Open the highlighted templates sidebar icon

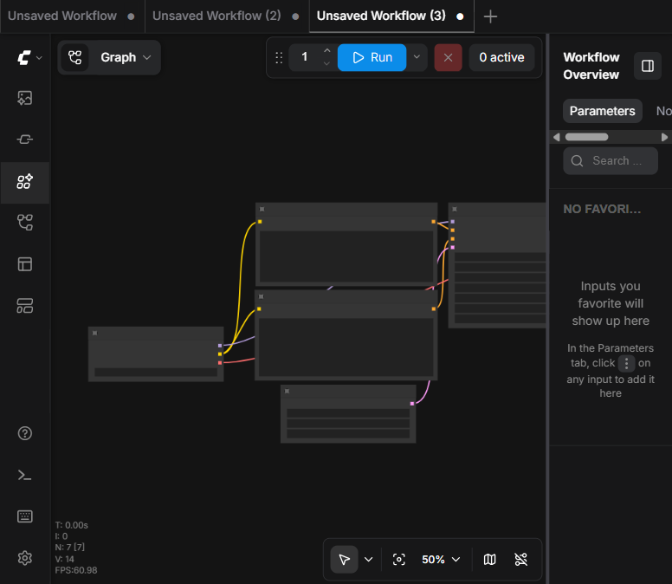[x=25, y=182]
